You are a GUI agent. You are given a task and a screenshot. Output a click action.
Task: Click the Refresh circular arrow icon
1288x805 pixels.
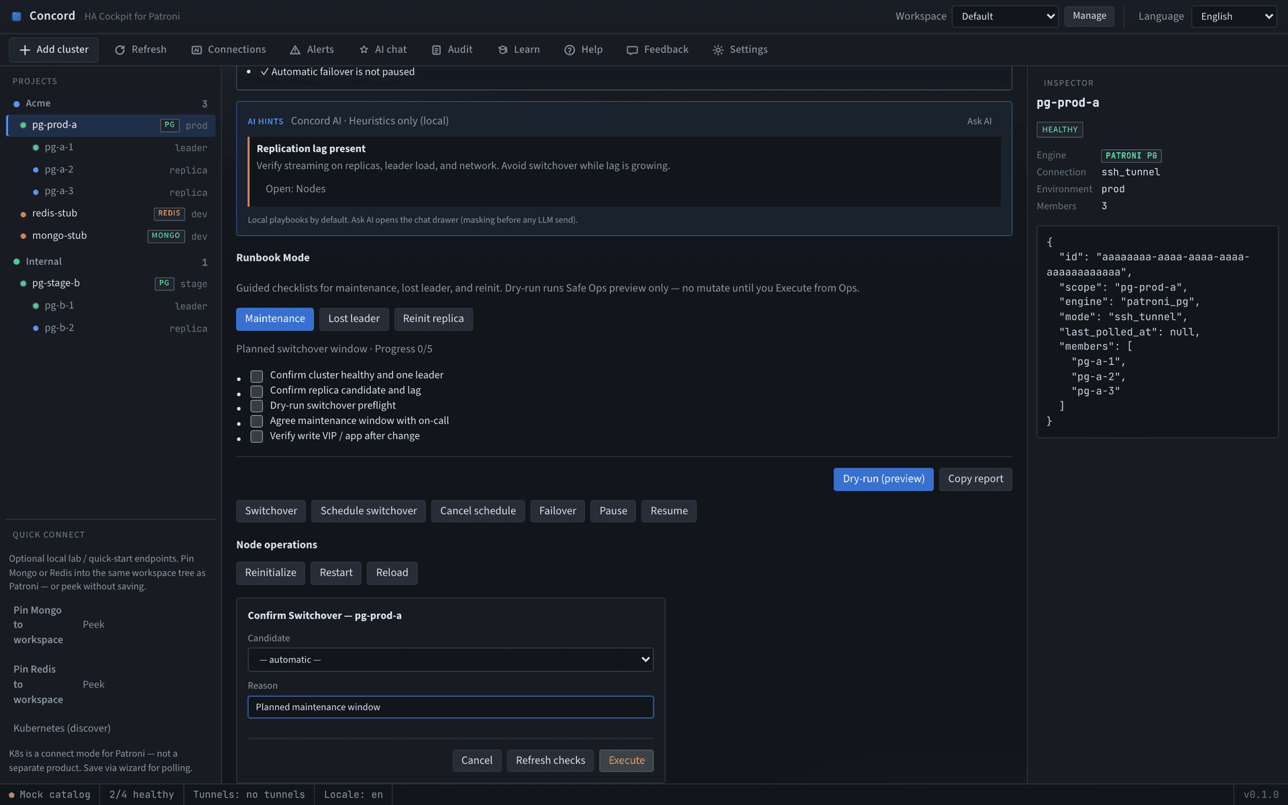point(120,50)
